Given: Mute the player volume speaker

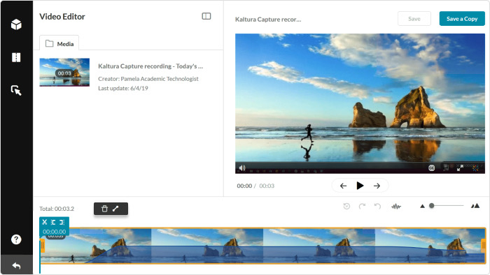Looking at the screenshot, I should point(242,168).
